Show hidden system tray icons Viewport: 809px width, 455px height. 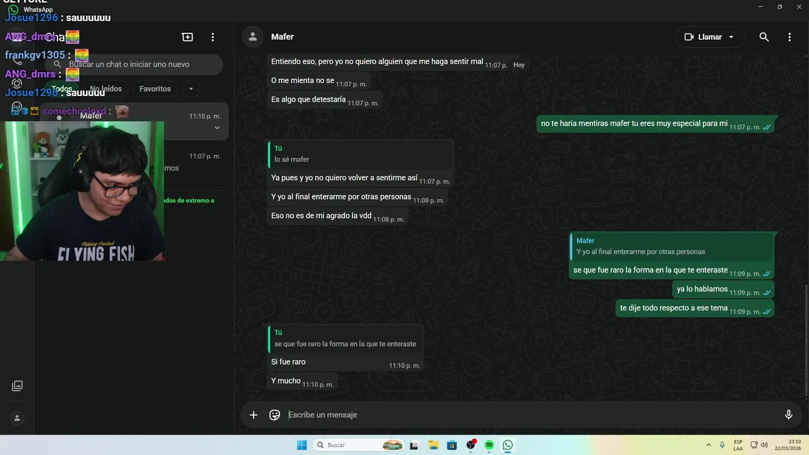point(708,445)
